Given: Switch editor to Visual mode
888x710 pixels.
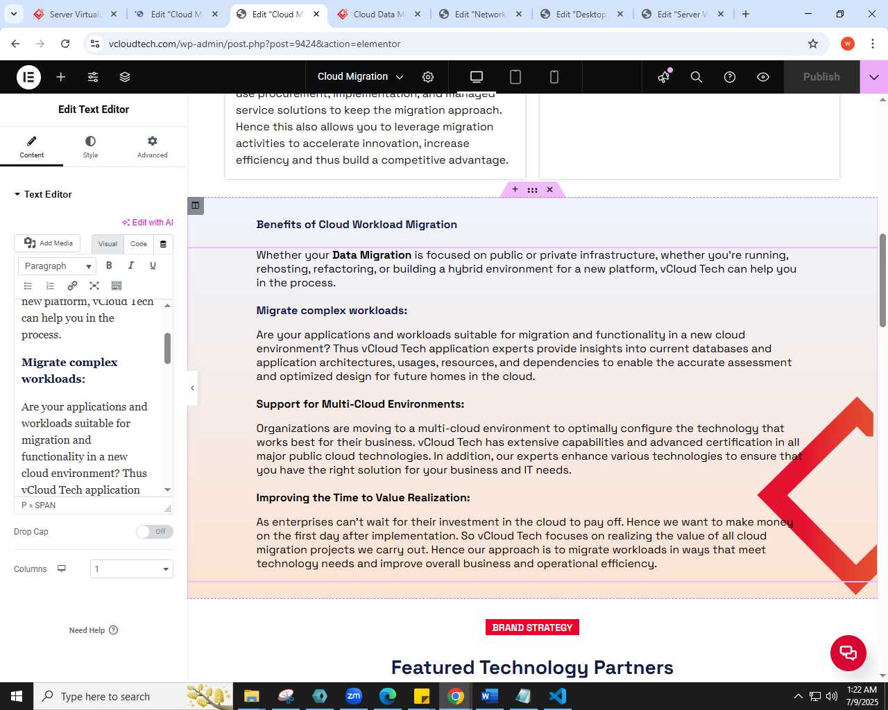Looking at the screenshot, I should tap(108, 244).
